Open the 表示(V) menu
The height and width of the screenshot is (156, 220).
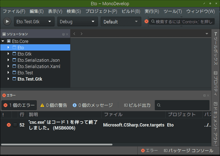click(x=55, y=11)
